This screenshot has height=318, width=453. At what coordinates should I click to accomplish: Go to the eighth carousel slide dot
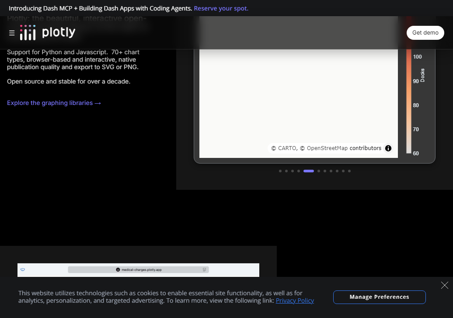click(331, 171)
